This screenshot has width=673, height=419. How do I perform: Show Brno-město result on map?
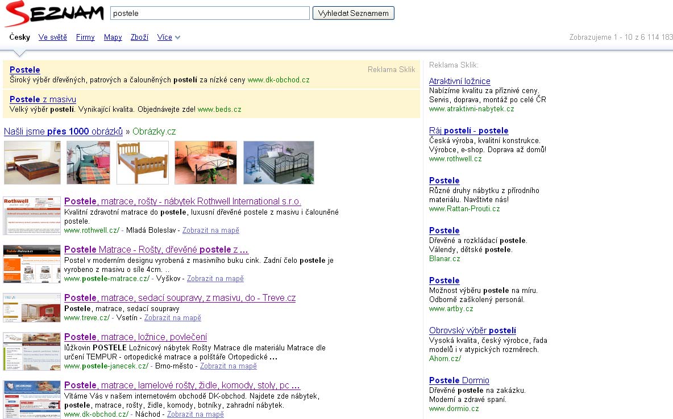point(229,366)
